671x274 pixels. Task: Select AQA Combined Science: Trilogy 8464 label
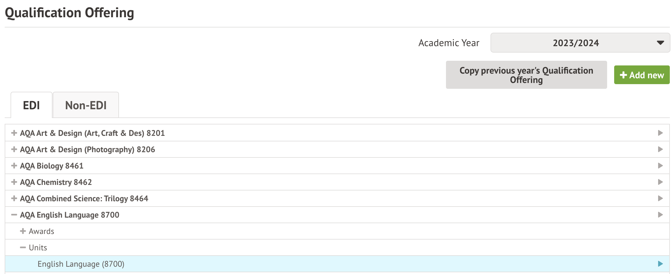click(84, 199)
